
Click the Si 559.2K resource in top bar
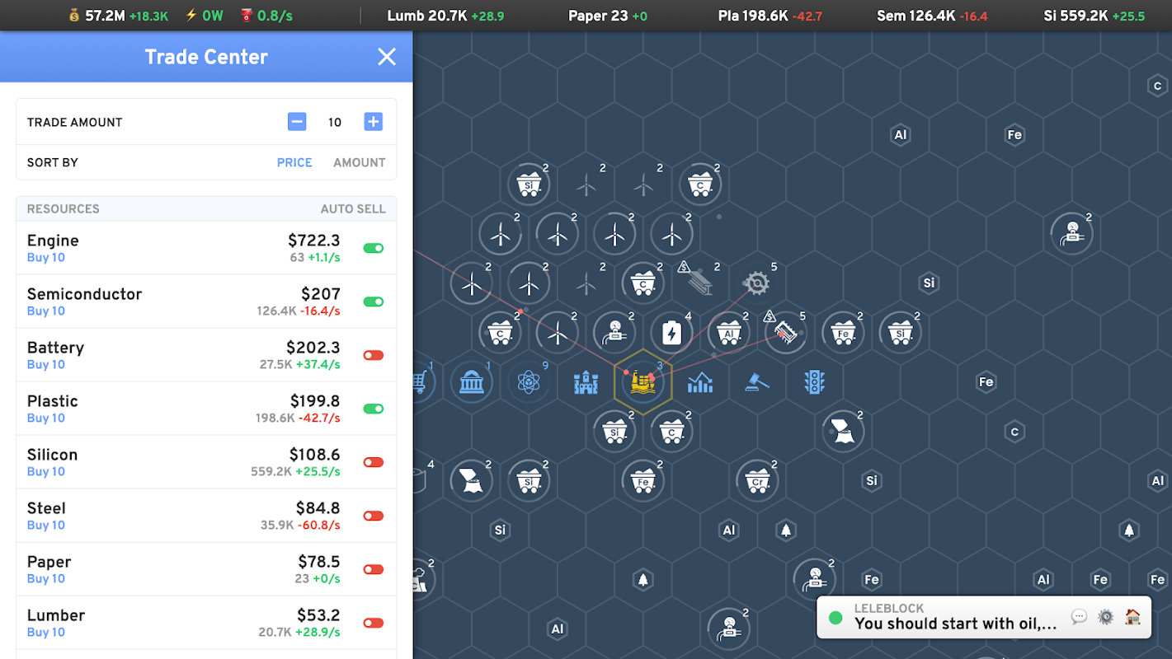1094,16
